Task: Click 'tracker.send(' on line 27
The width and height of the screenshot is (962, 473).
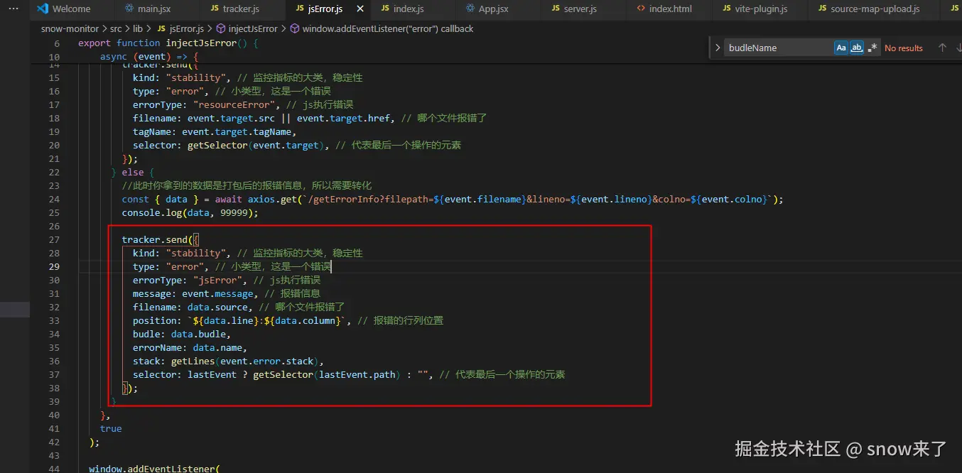Action: pos(160,239)
